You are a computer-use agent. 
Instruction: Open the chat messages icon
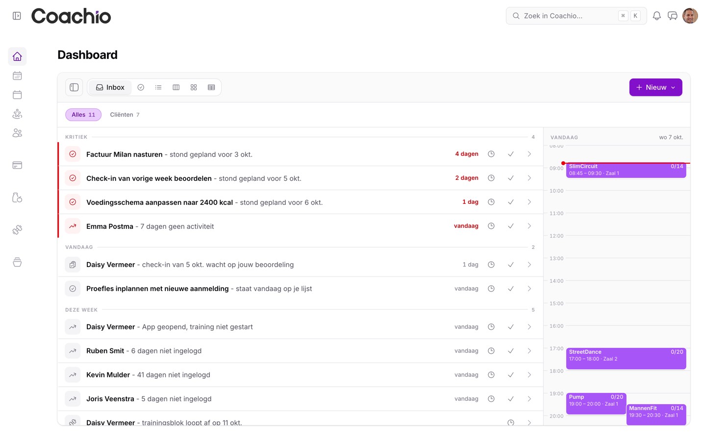(x=673, y=16)
